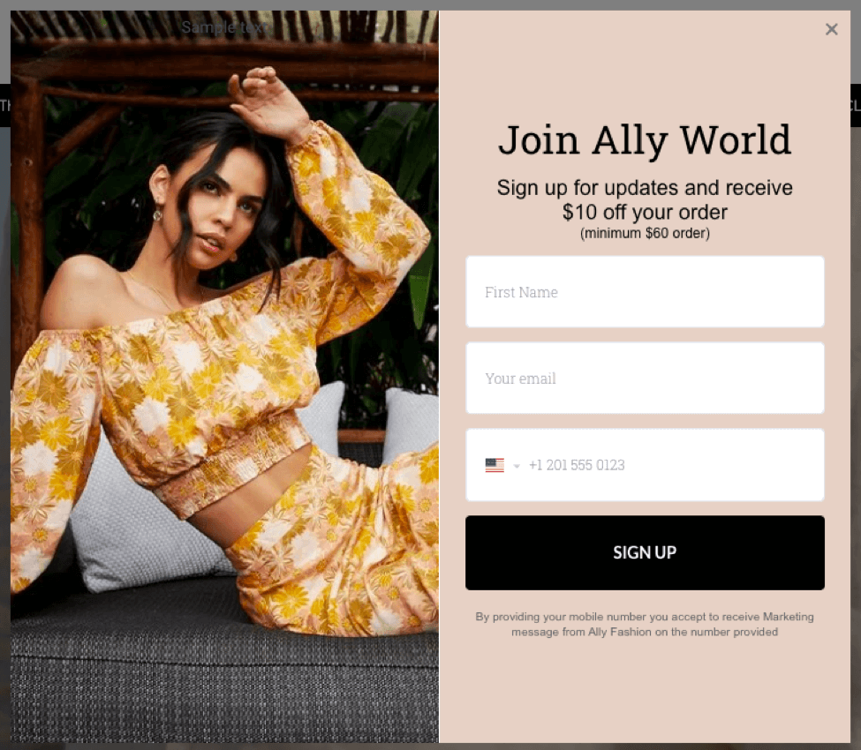Click the black SIGN UP button

click(x=645, y=552)
